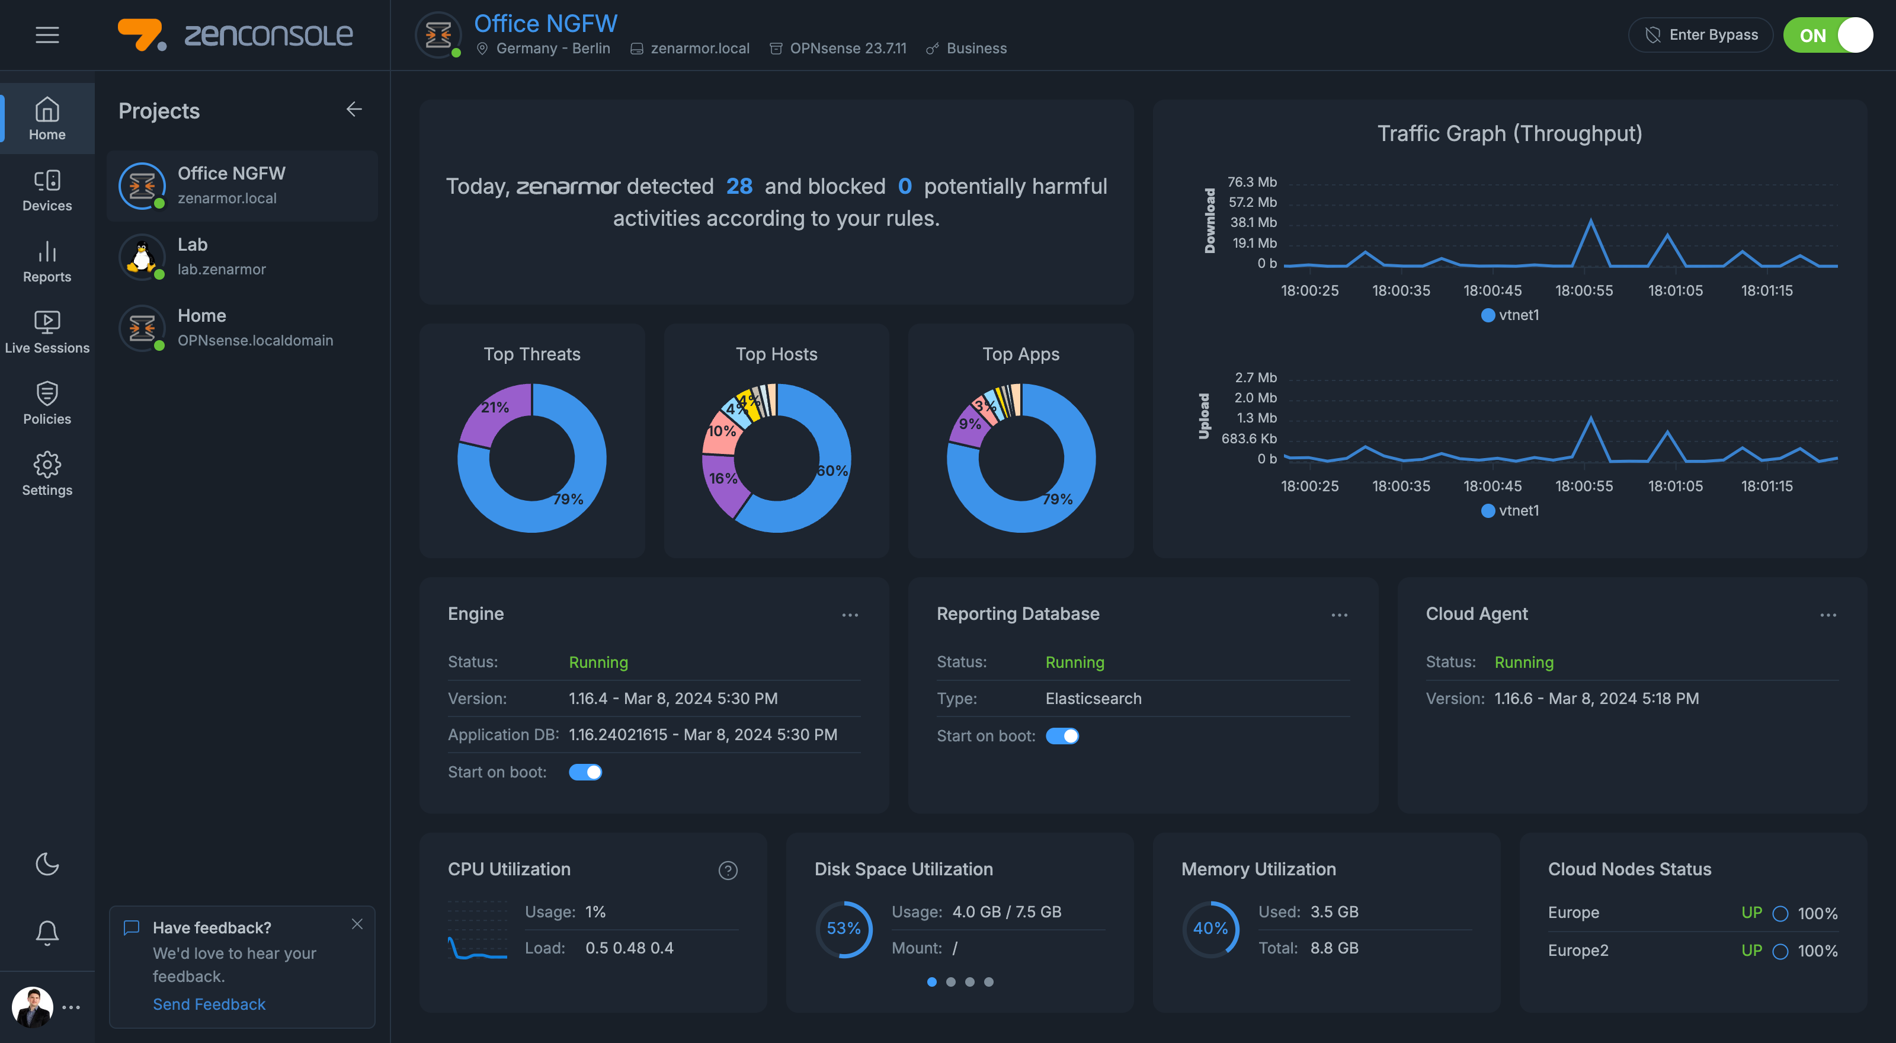Screen dimensions: 1896x1043
Task: Turn off the main ON protection switch
Action: click(1827, 36)
